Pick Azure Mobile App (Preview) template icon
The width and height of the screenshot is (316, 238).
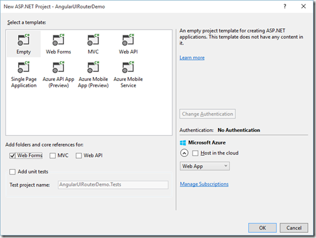93,67
